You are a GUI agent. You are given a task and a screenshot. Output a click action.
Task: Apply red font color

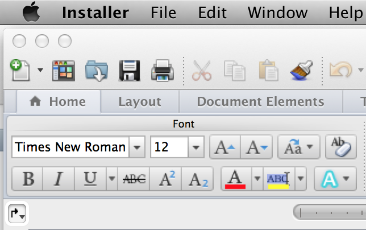(x=236, y=179)
